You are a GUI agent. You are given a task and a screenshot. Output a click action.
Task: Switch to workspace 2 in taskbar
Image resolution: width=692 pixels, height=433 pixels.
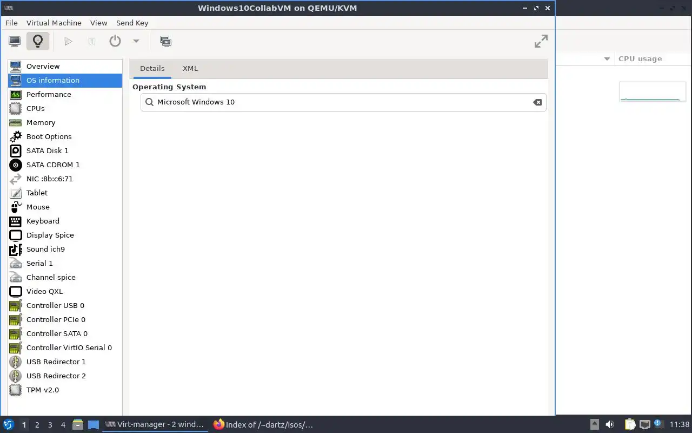[37, 425]
